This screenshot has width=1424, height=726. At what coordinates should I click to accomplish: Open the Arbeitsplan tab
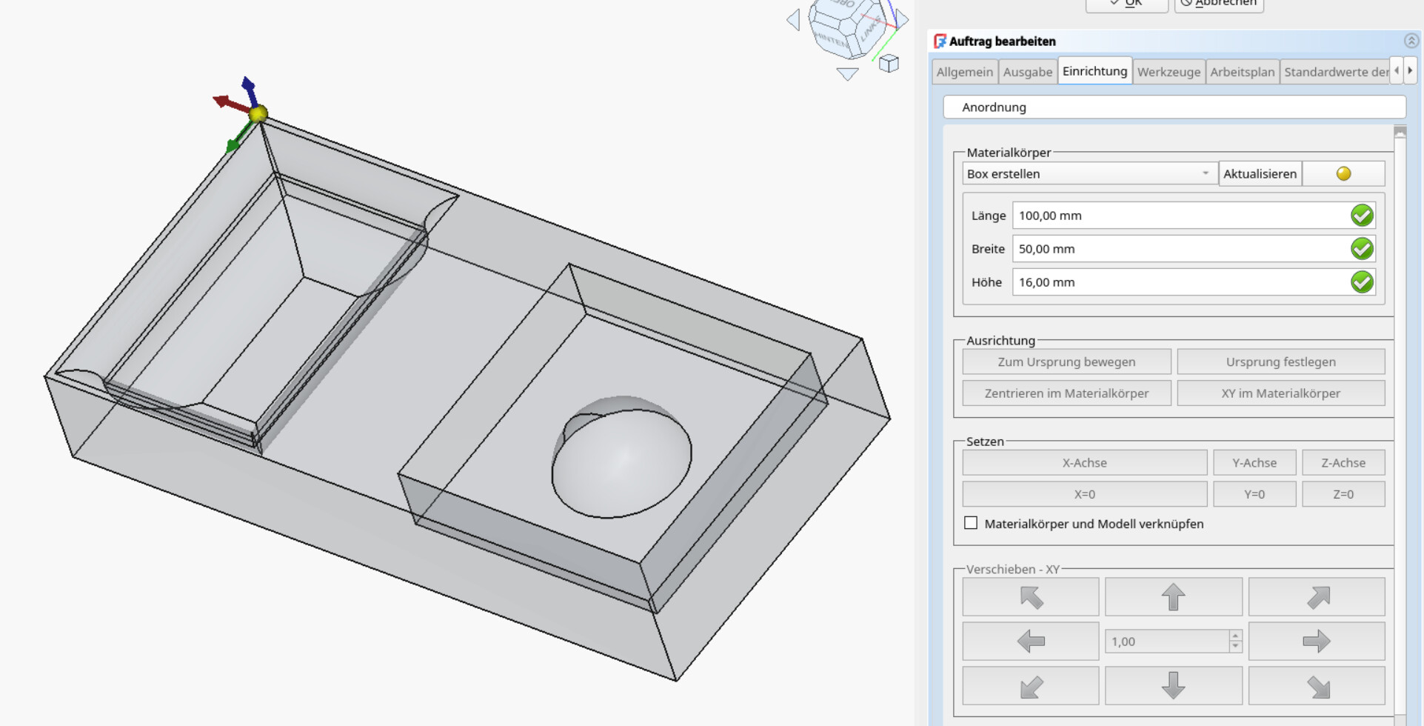coord(1242,72)
